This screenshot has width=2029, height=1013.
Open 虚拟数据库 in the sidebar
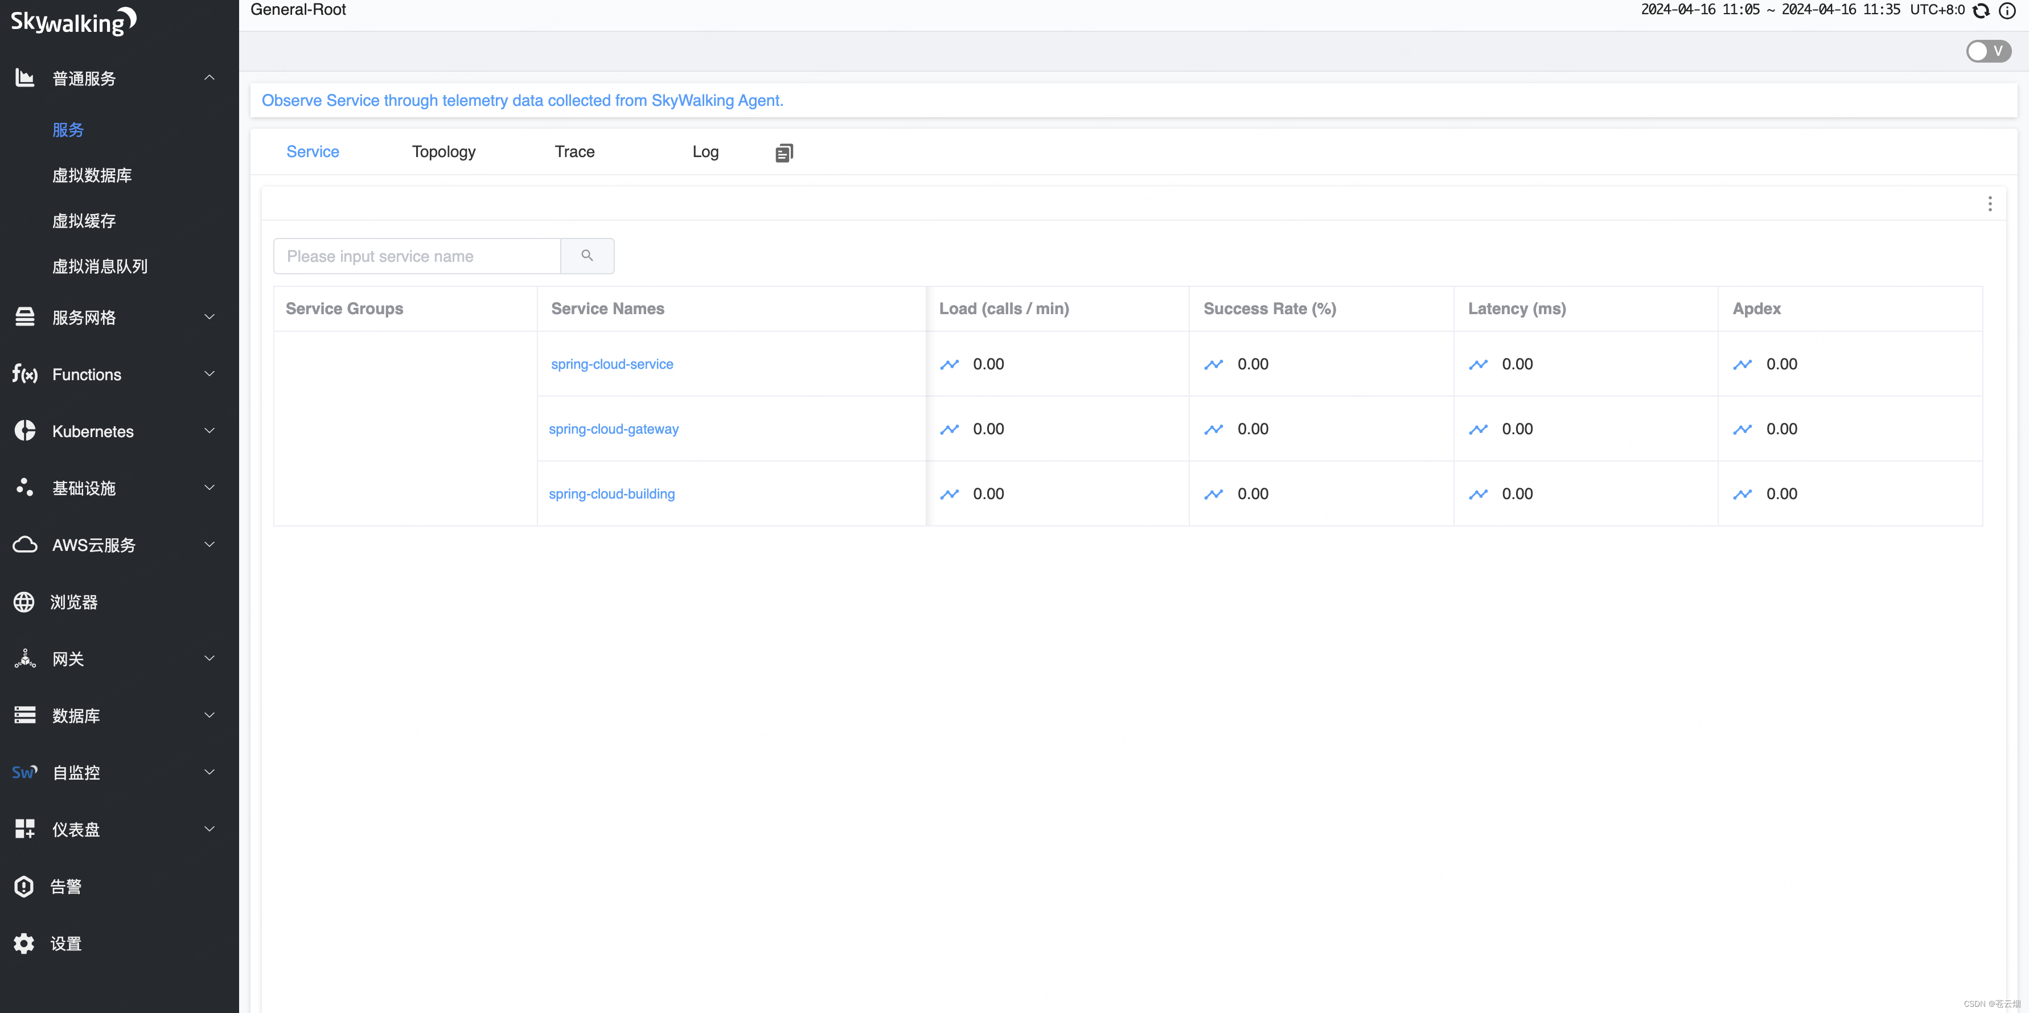click(91, 175)
